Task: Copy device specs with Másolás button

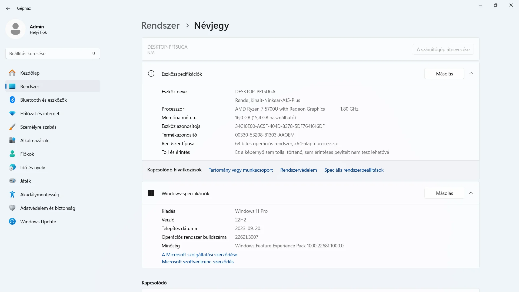Action: point(444,74)
